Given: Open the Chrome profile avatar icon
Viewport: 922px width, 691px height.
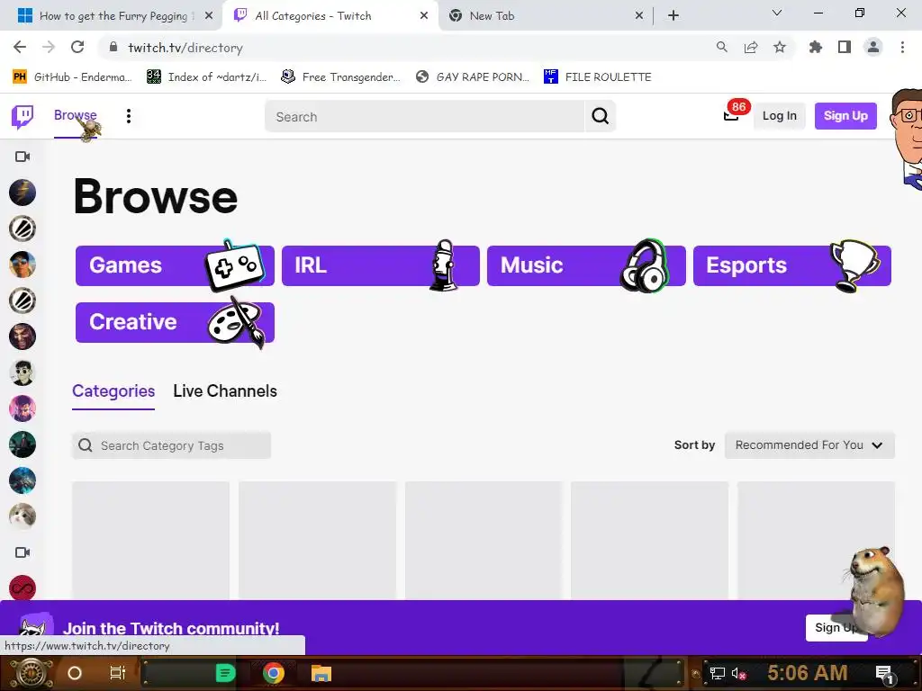Looking at the screenshot, I should (x=873, y=47).
